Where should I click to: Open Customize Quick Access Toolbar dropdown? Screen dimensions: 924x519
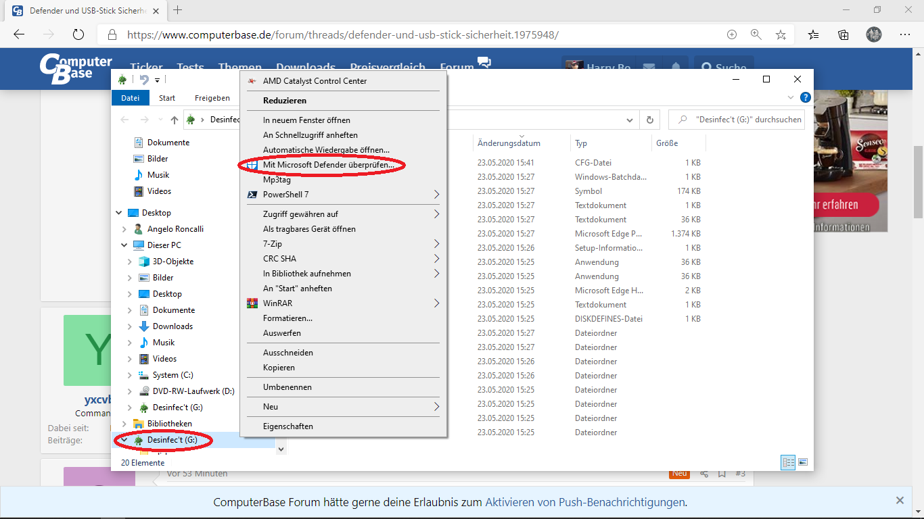point(157,80)
